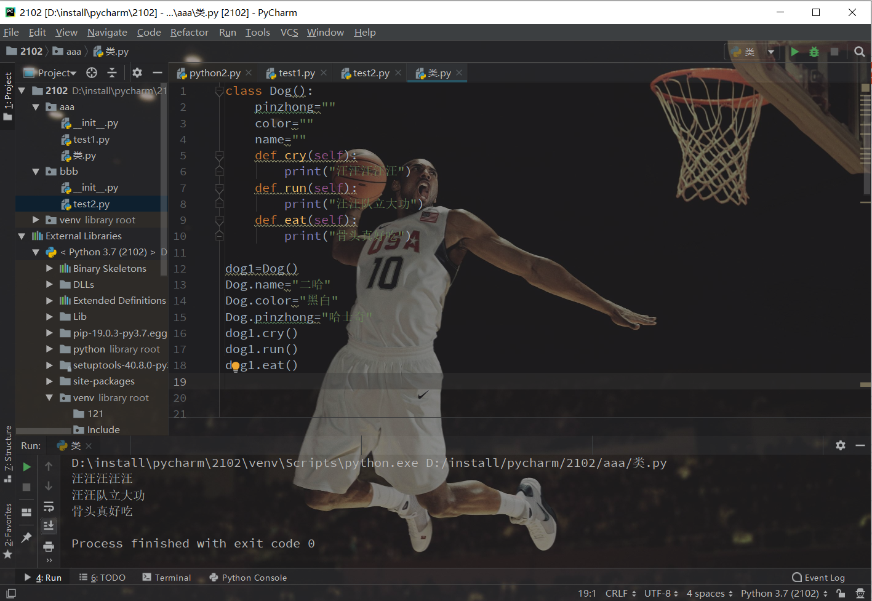Image resolution: width=872 pixels, height=601 pixels.
Task: Click the Structure side tab
Action: pos(8,454)
